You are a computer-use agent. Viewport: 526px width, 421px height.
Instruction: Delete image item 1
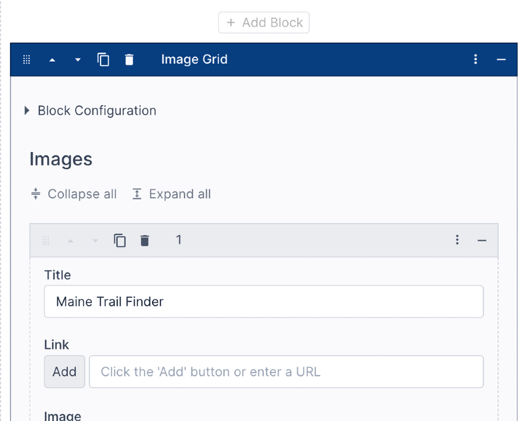145,240
